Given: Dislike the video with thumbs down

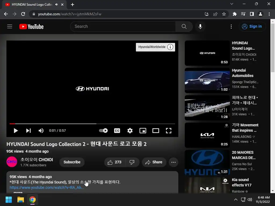Looking at the screenshot, I should 132,162.
